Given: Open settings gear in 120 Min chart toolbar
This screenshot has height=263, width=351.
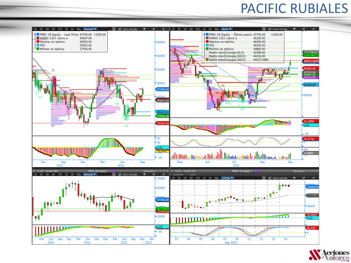Looking at the screenshot, I should (314, 178).
